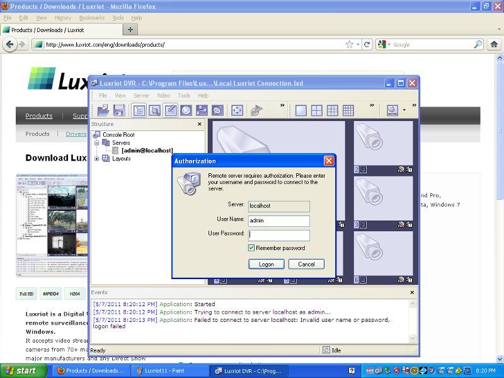
Task: Toggle the Events log notepad toolbar icon
Action: pyautogui.click(x=170, y=110)
